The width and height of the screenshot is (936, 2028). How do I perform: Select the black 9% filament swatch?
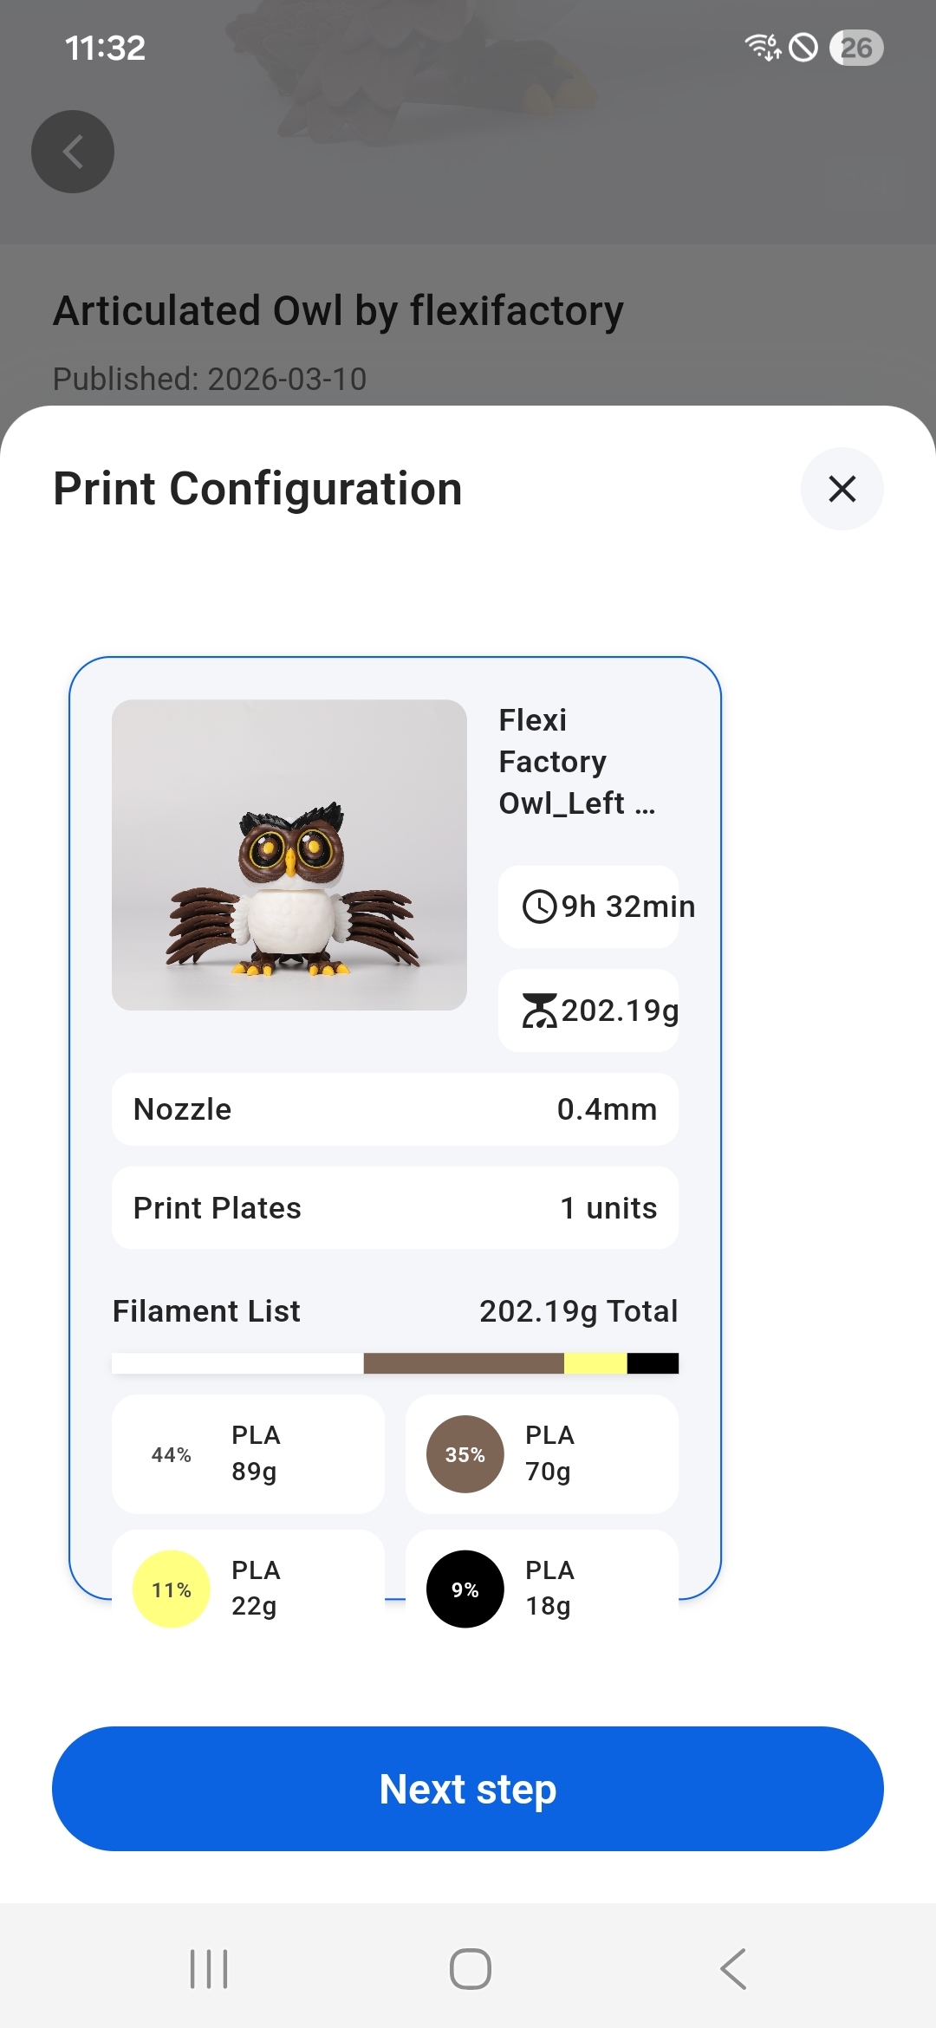465,1589
